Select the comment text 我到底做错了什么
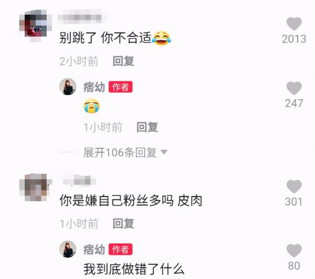Viewport: 315px width, 279px height. [x=134, y=269]
